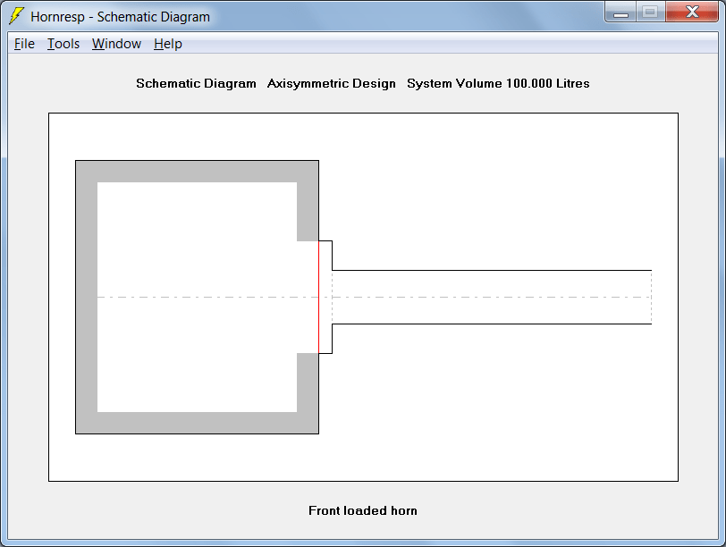This screenshot has height=547, width=726.
Task: Click the 'Front loaded horn' caption
Action: pos(362,510)
